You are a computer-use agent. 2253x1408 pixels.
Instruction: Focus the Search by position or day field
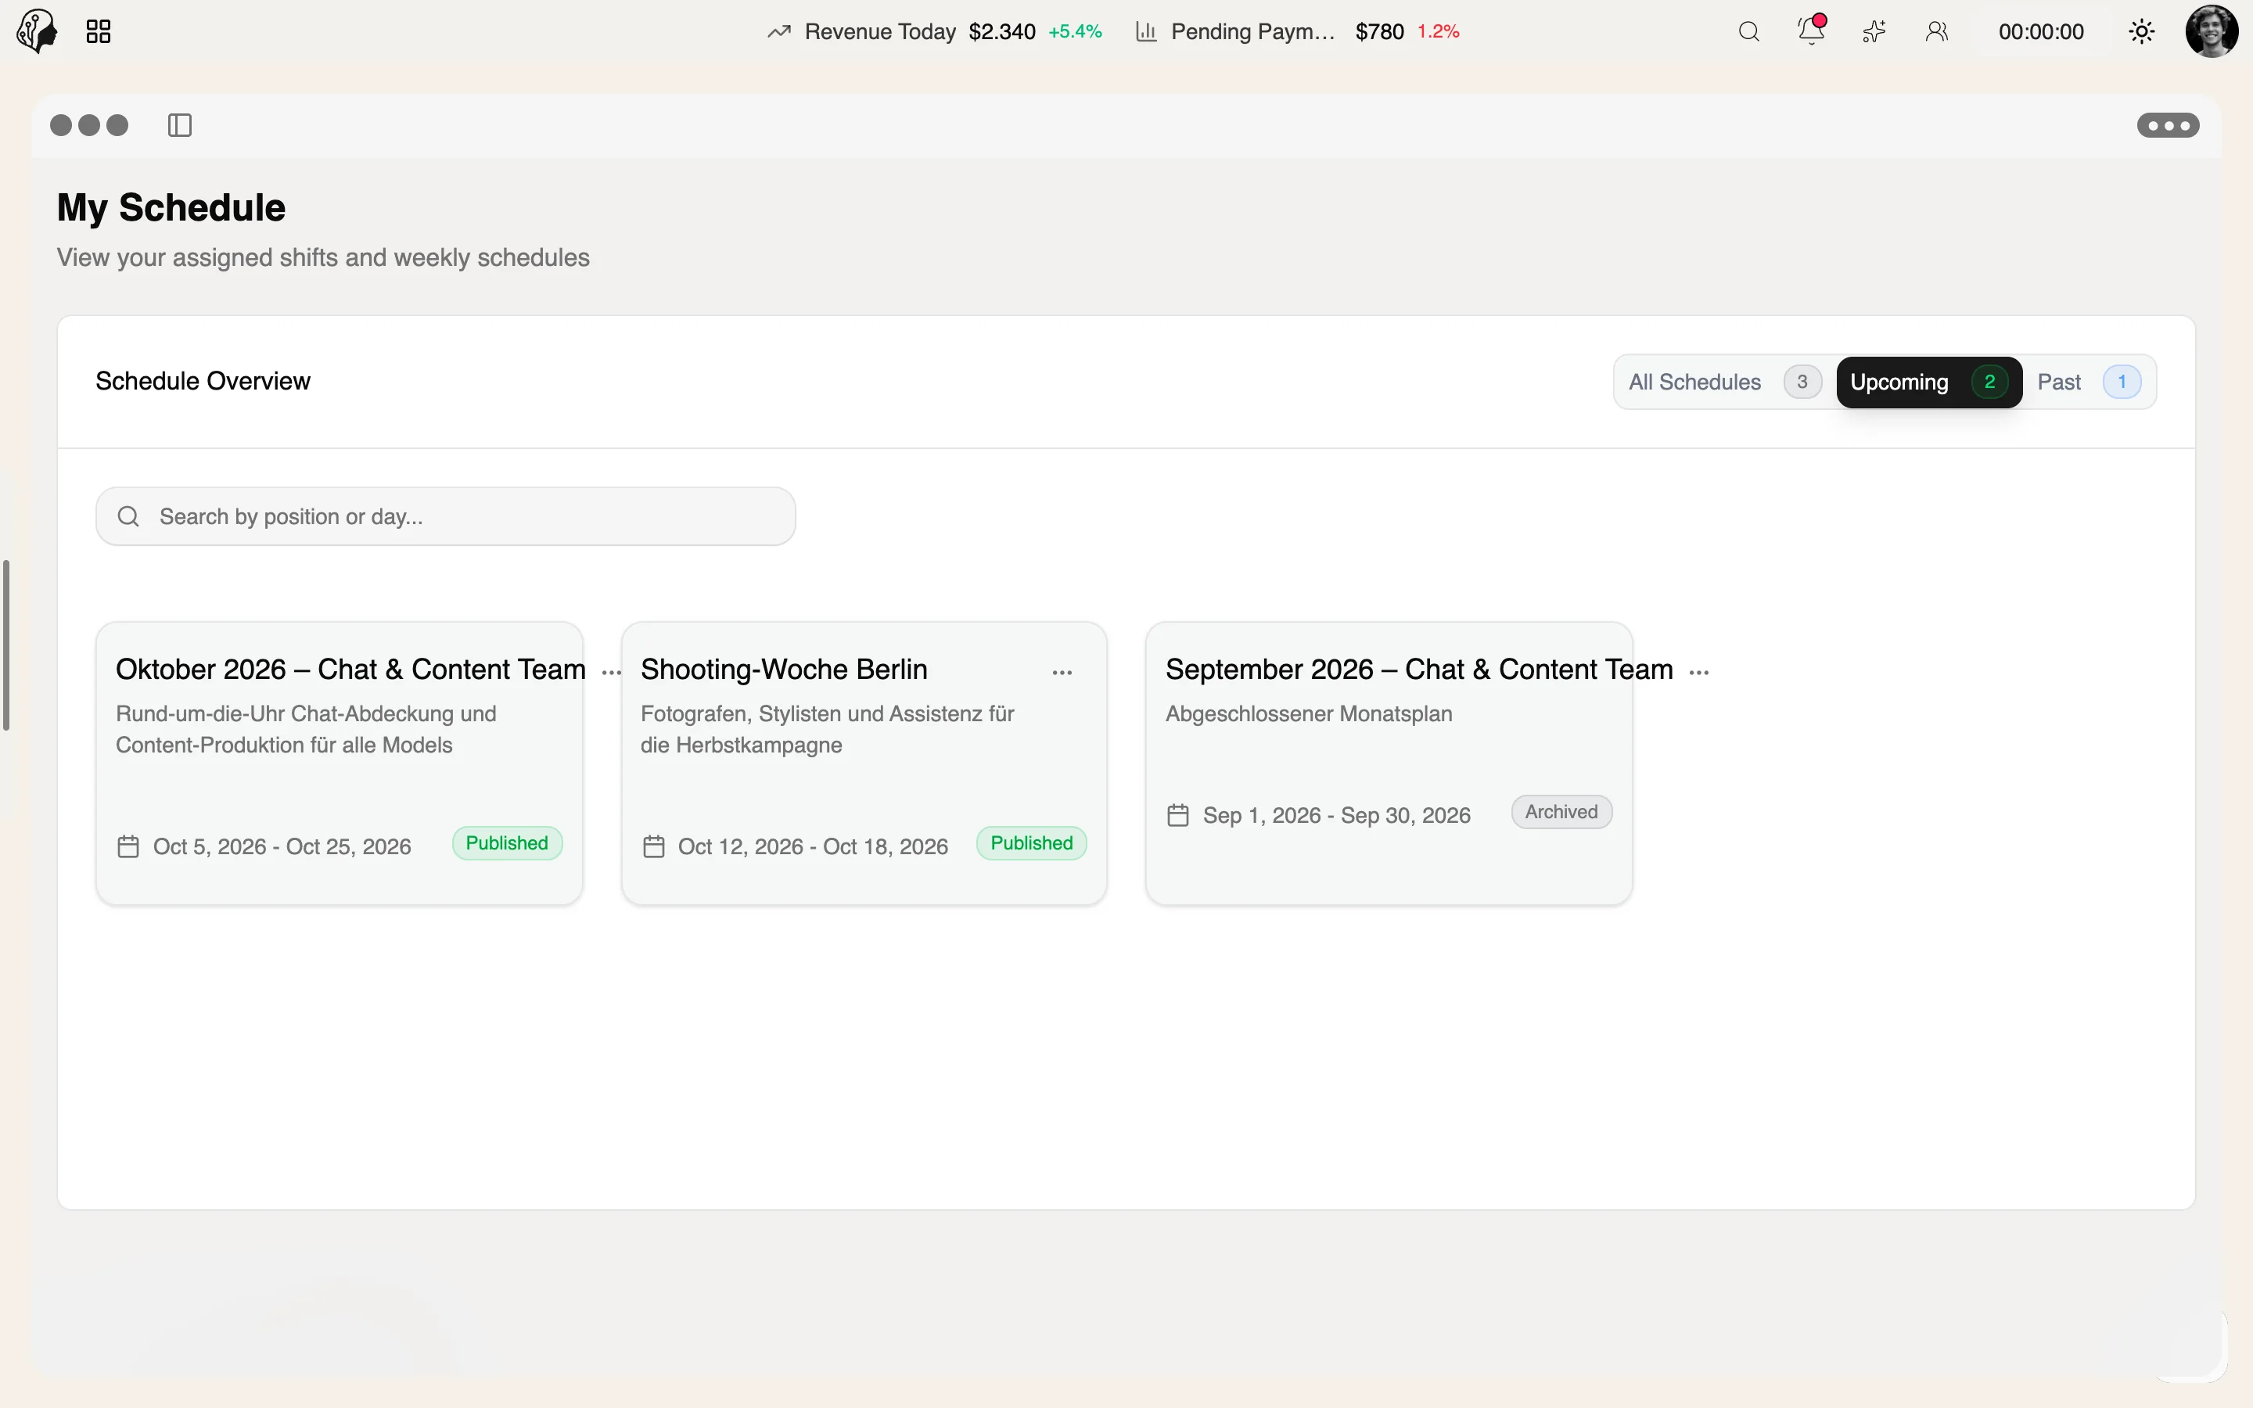(x=446, y=516)
